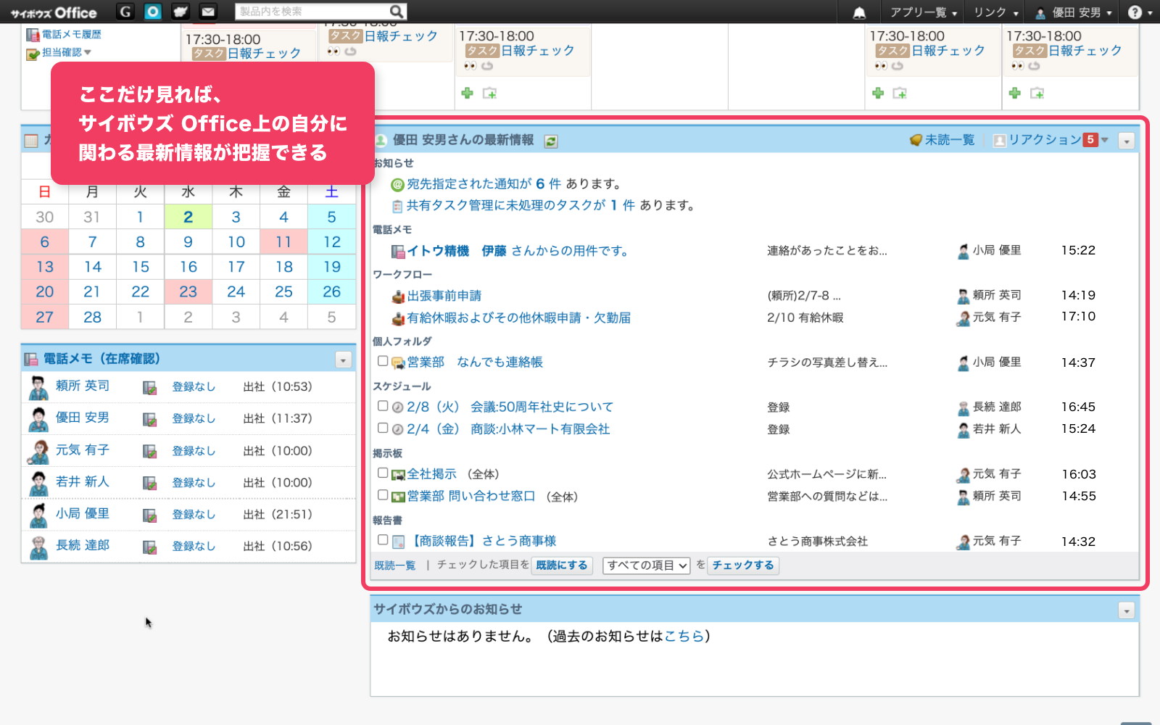Open the すべての項目 dropdown
This screenshot has height=725, width=1160.
(647, 565)
